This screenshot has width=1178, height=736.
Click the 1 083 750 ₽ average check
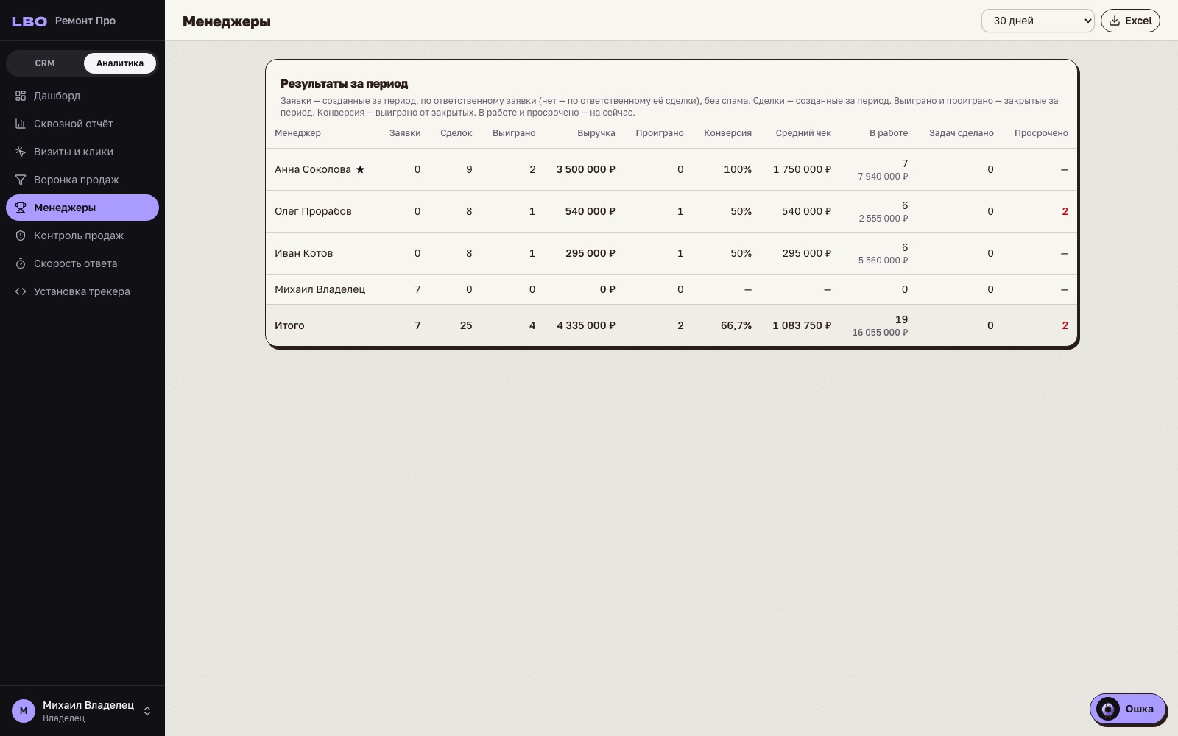pyautogui.click(x=802, y=325)
